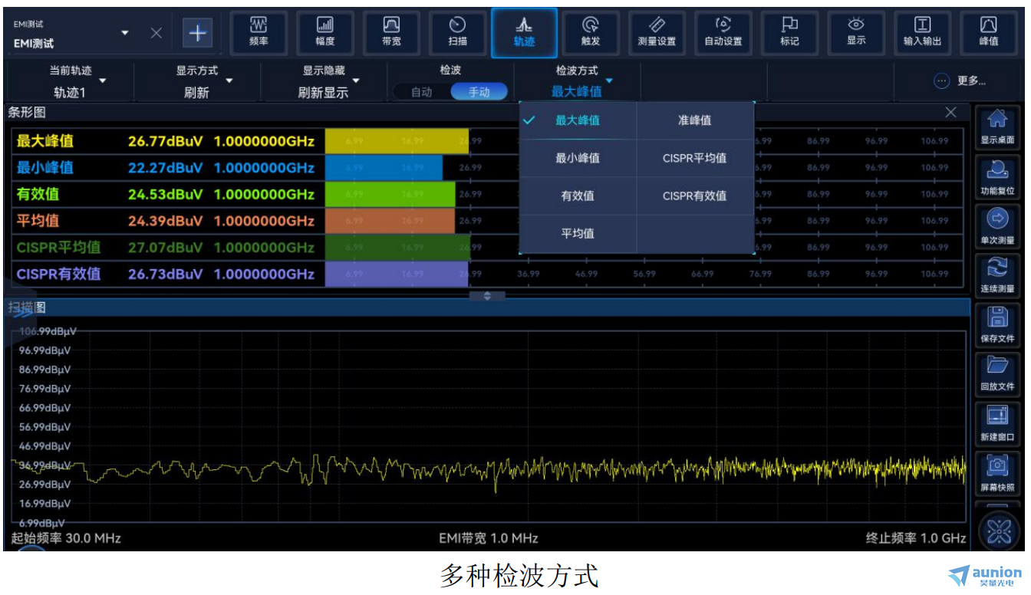The image size is (1031, 595).
Task: Choose 准峰值 from the detector menu
Action: (694, 120)
